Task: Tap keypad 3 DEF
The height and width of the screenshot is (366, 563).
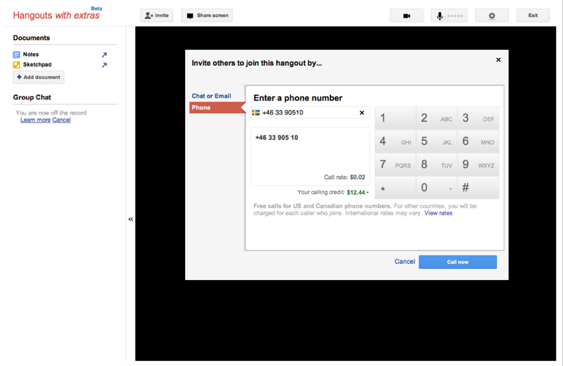Action: pos(479,118)
